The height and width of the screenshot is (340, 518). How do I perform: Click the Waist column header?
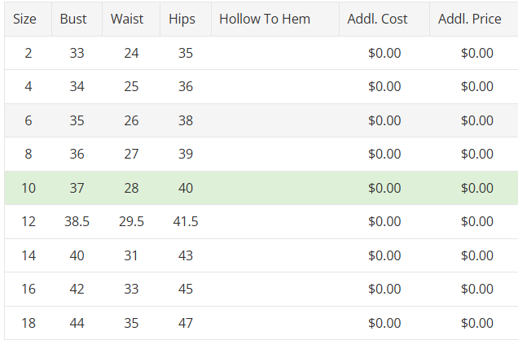127,19
